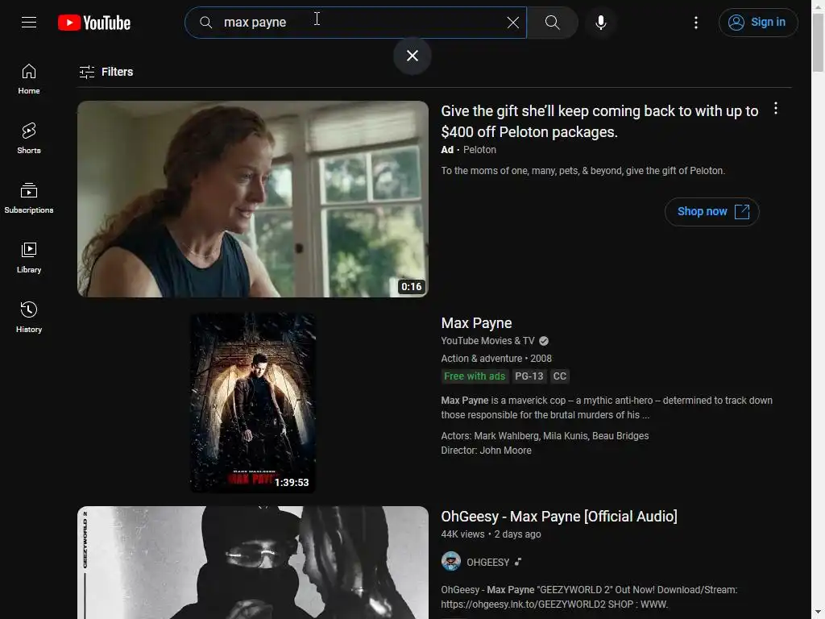Visit the YouTube Movies & TV channel
Image resolution: width=825 pixels, height=619 pixels.
tap(487, 341)
